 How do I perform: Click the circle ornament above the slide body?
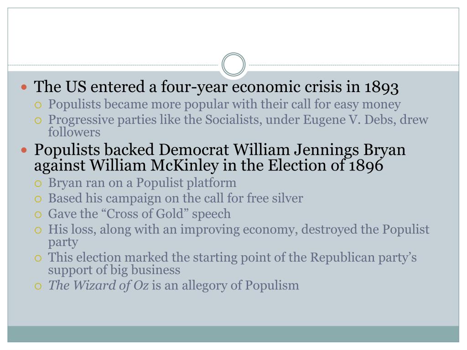click(233, 64)
